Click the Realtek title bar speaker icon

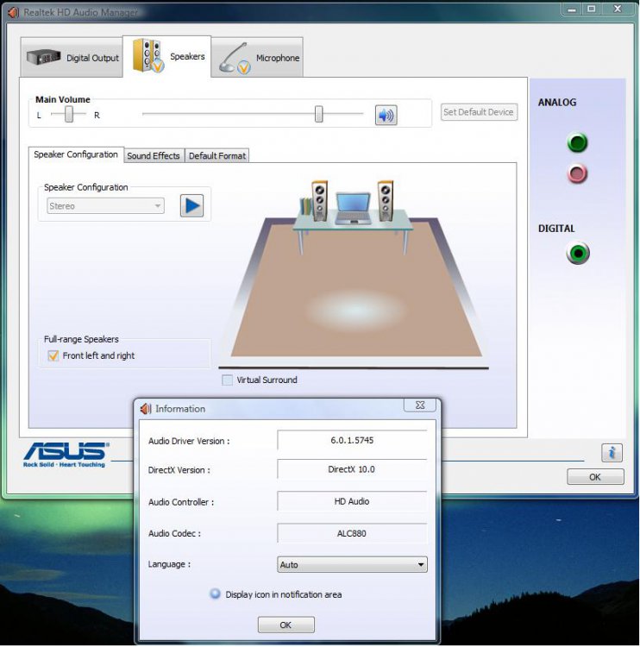pos(14,12)
